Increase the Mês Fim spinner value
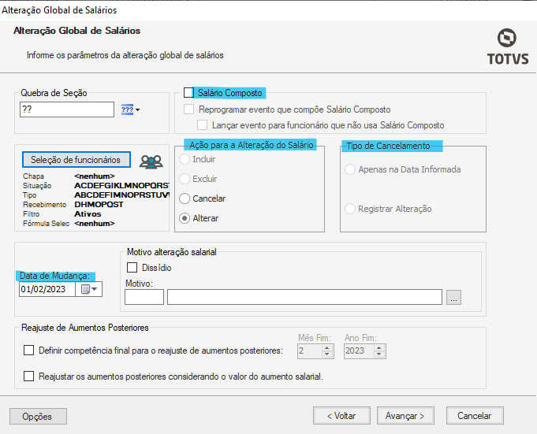Viewport: 537px width, 434px height. tap(327, 347)
